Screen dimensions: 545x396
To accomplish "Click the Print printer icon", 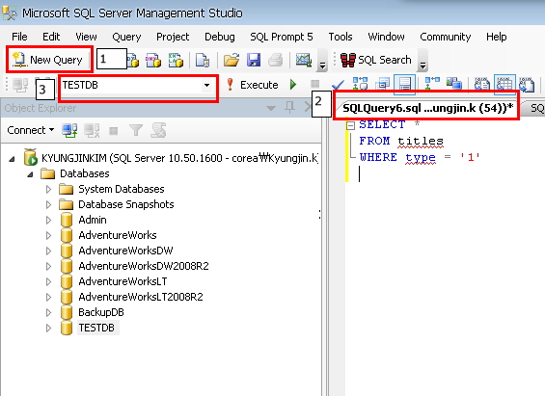I will tap(276, 60).
